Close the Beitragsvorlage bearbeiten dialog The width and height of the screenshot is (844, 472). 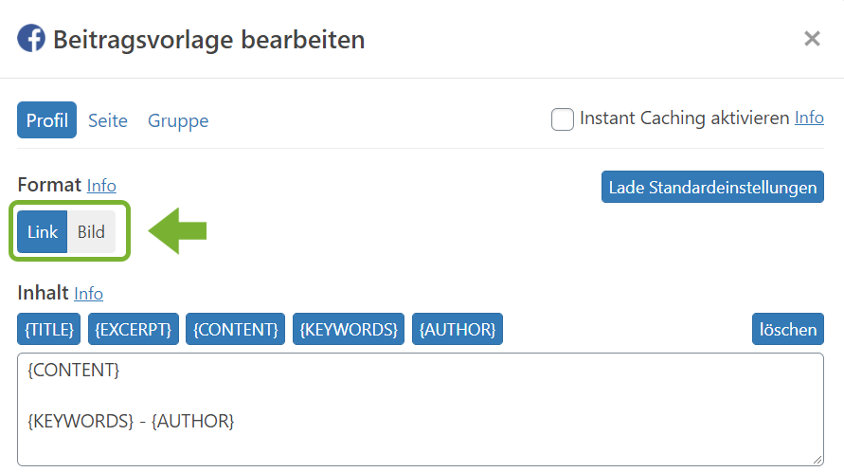[x=812, y=39]
